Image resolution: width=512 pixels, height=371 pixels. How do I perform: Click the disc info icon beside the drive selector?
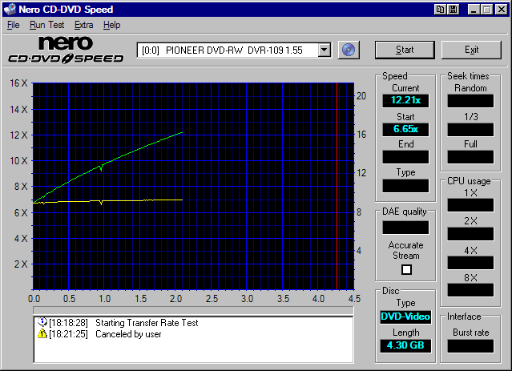pyautogui.click(x=348, y=50)
